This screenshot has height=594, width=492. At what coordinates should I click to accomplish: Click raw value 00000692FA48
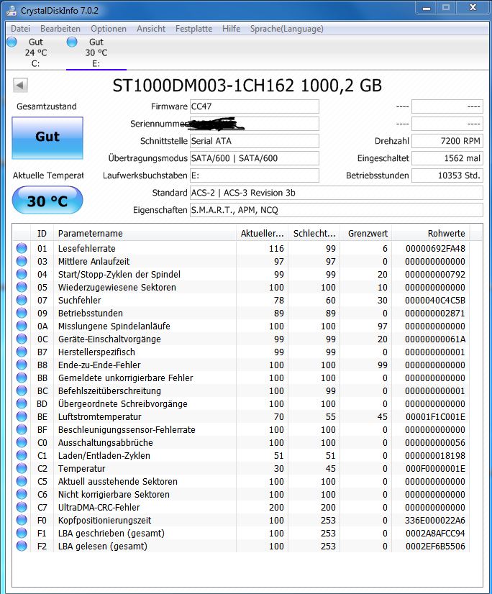point(435,249)
